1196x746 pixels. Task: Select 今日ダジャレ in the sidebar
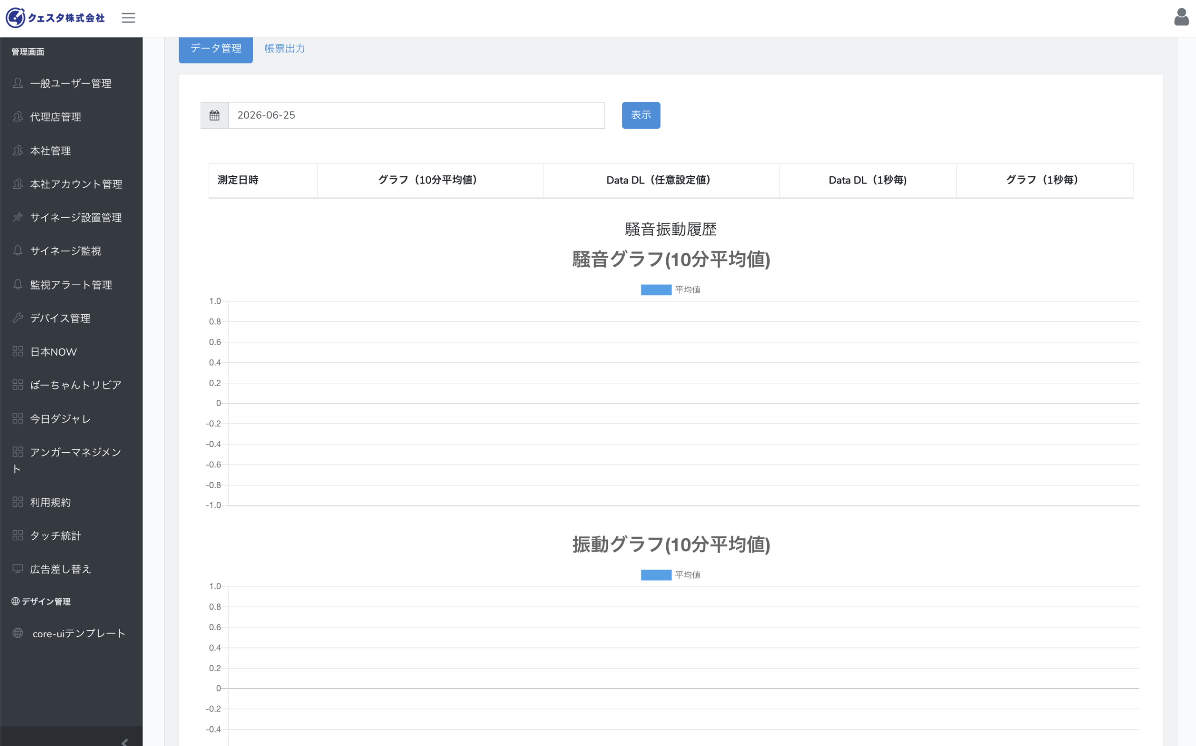point(71,419)
